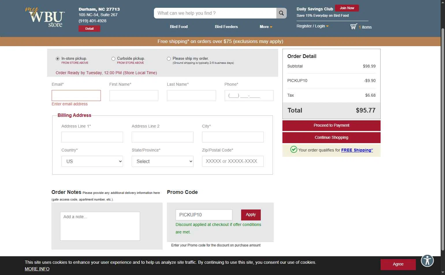Agree to the cookie notice
Screen dimensions: 445x275
398,264
